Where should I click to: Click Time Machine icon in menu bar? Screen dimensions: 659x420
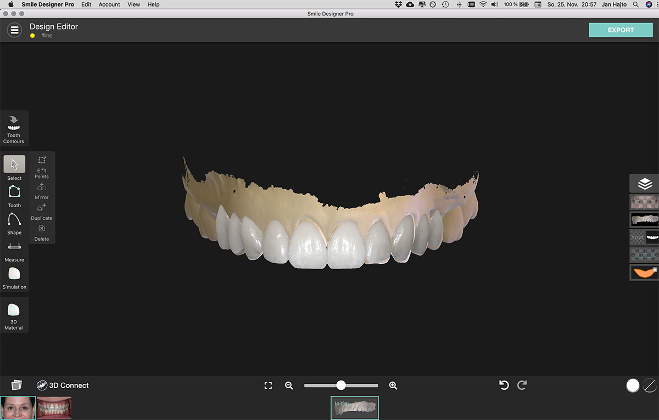pyautogui.click(x=445, y=4)
